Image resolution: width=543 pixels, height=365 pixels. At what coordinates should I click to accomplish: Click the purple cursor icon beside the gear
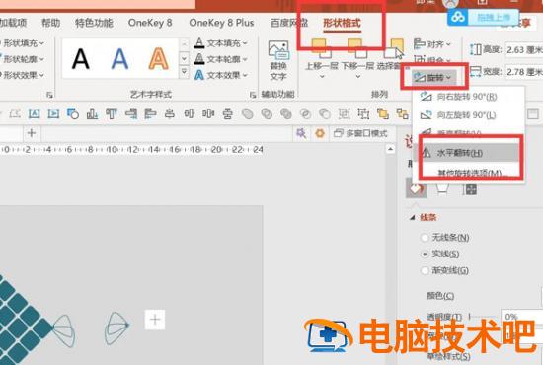301,133
